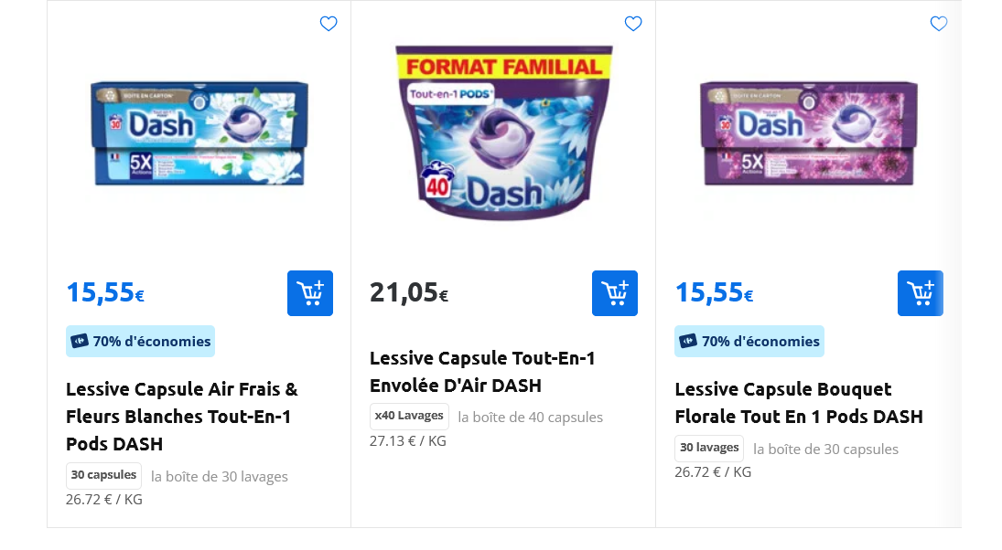Add Lessive Bouquet Florale to cart

920,293
